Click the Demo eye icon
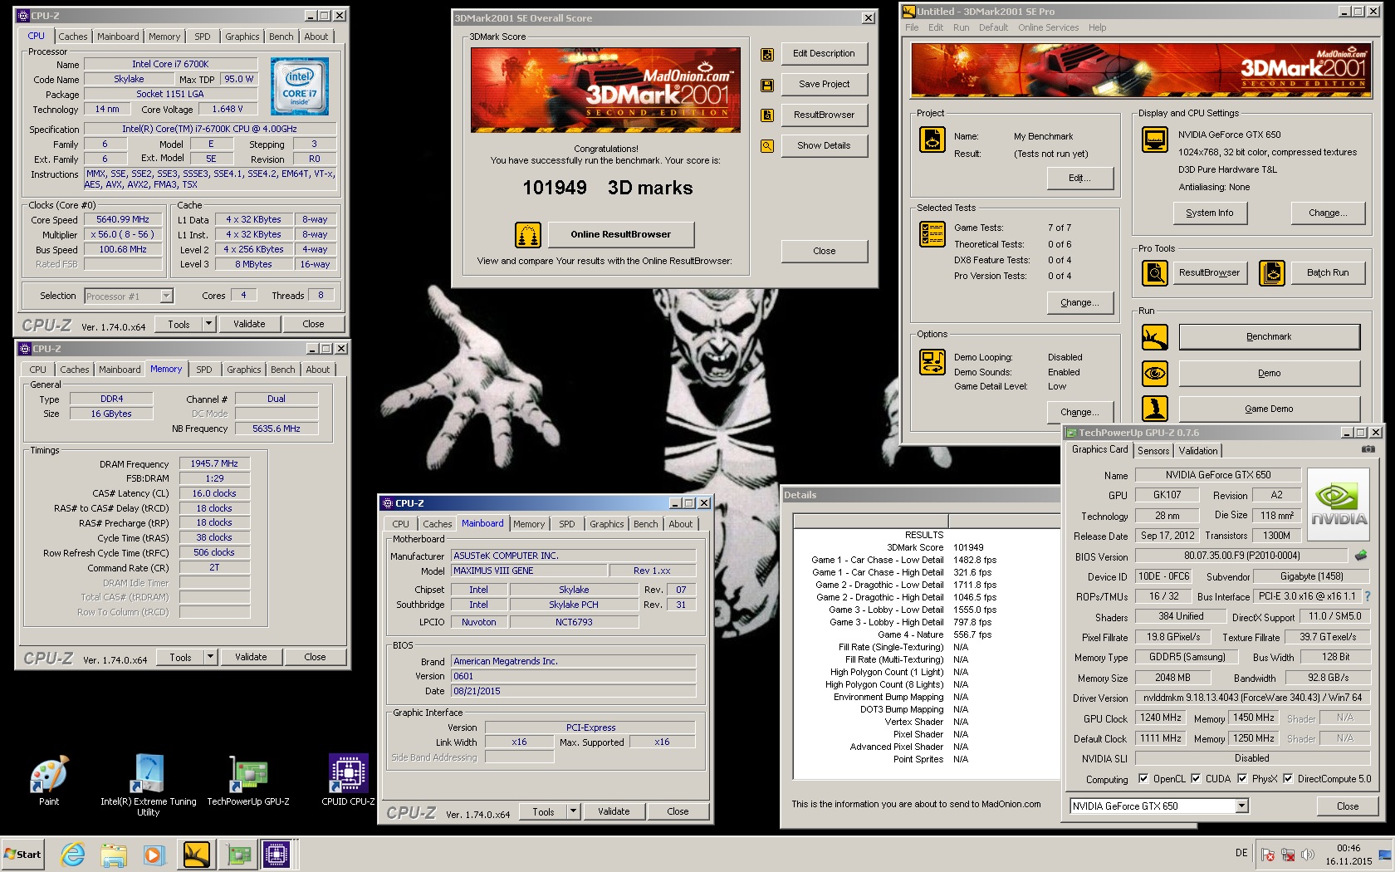 1154,374
